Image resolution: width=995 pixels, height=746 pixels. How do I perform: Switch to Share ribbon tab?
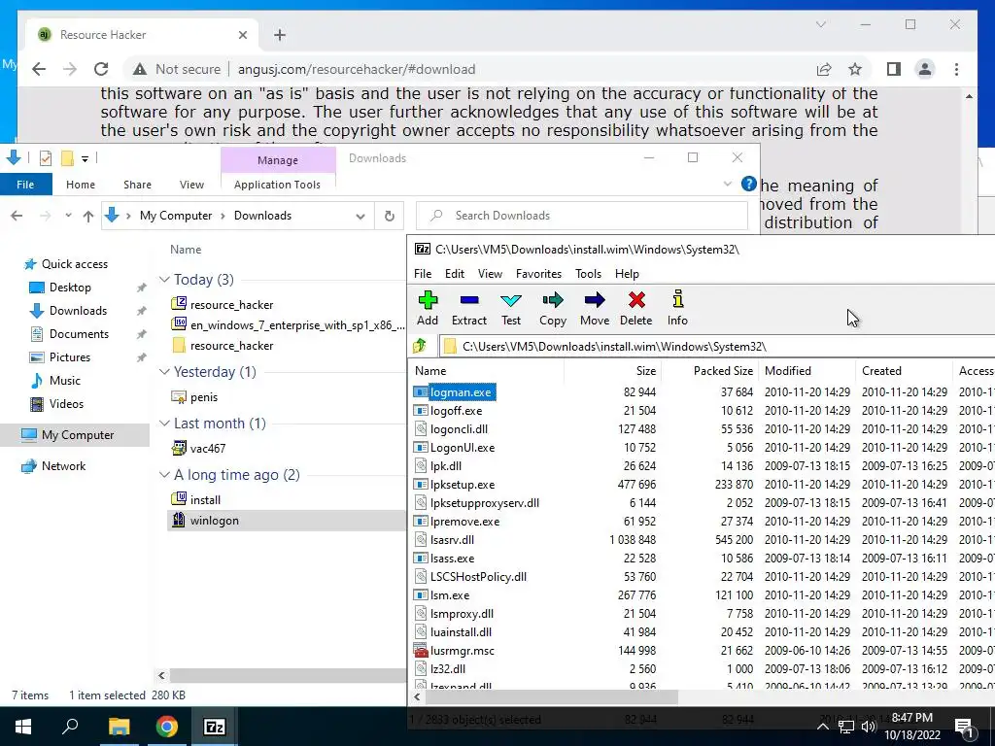coord(137,185)
